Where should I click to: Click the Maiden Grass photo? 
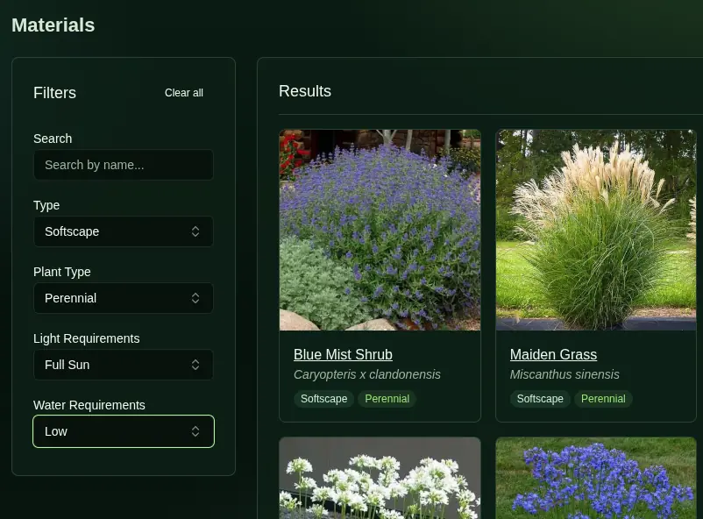(596, 230)
